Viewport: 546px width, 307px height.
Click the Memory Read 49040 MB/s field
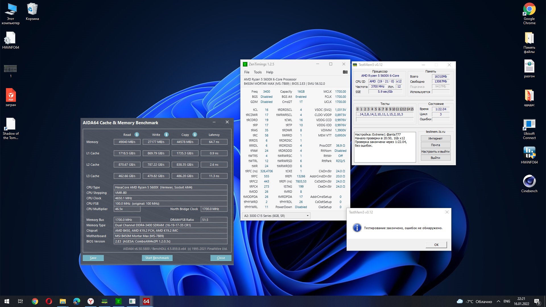click(127, 142)
